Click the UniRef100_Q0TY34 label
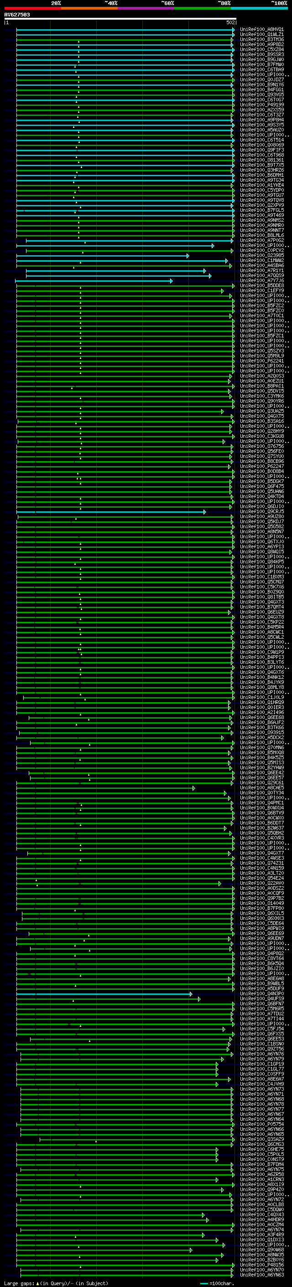Viewport: 292px width, 1287px height. click(262, 793)
